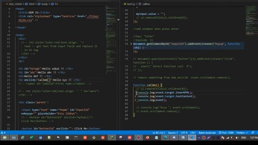Click the div class='parent' line
Image resolution: width=258 pixels, height=145 pixels.
[33, 102]
